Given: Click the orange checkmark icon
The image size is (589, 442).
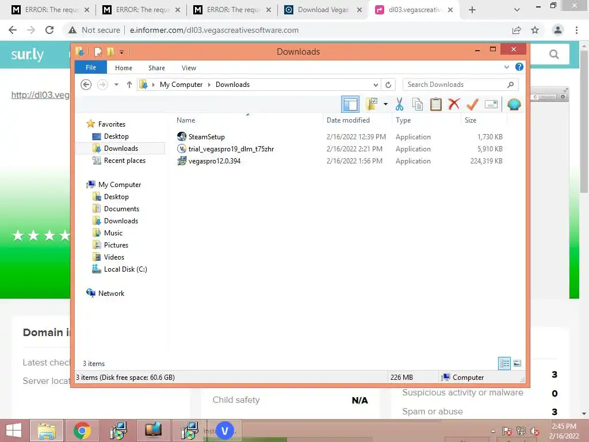Looking at the screenshot, I should pyautogui.click(x=472, y=104).
